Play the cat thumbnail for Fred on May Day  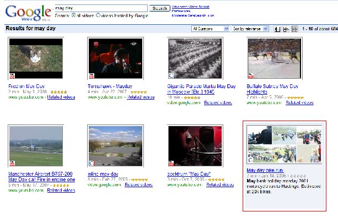point(36,58)
